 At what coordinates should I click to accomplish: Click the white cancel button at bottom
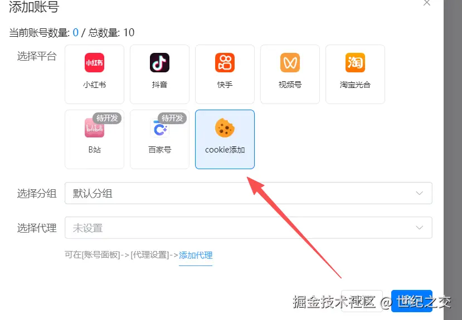tap(362, 301)
